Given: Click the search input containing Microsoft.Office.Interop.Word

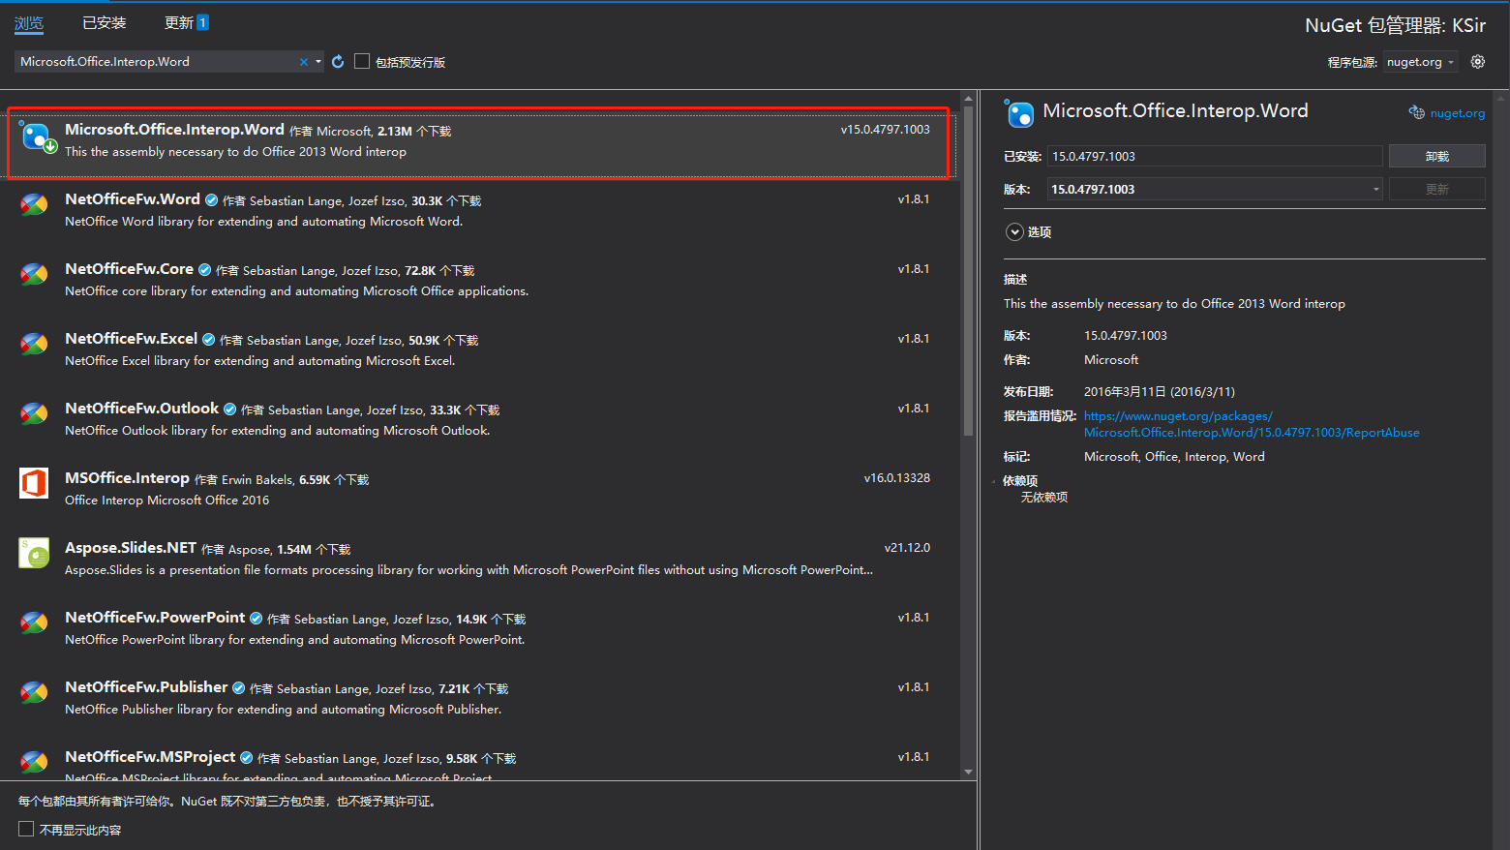Looking at the screenshot, I should pyautogui.click(x=158, y=62).
